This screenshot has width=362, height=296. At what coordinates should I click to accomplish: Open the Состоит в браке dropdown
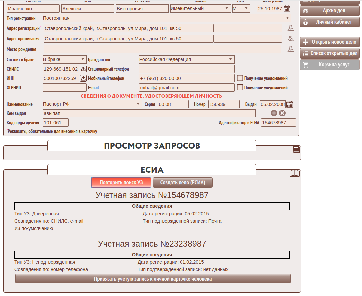click(83, 60)
